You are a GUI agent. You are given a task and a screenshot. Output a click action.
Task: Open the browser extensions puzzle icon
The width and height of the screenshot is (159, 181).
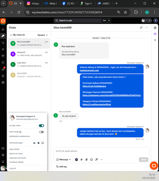tap(136, 12)
